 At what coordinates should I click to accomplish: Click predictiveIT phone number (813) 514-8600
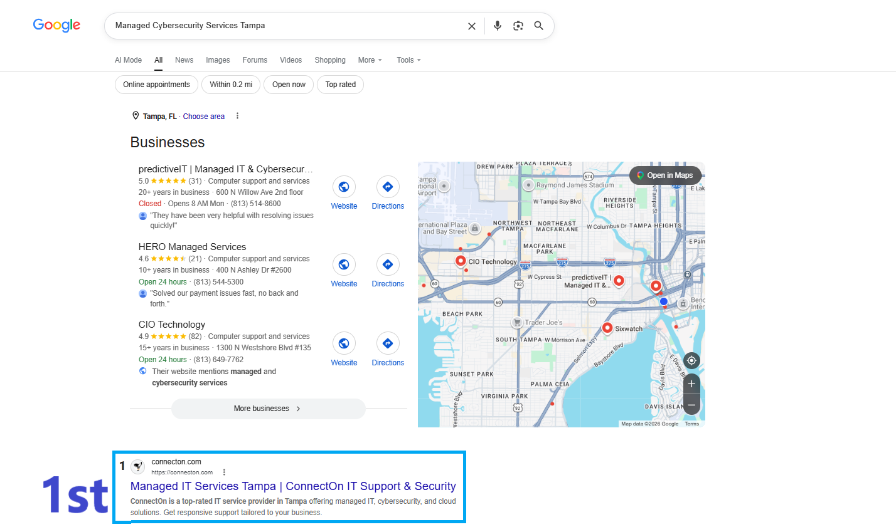(256, 204)
